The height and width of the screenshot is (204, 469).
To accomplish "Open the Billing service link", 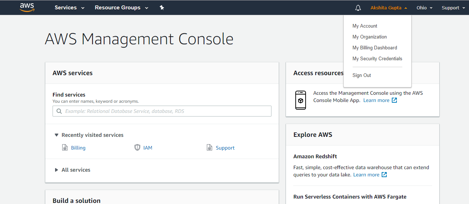I will [78, 148].
